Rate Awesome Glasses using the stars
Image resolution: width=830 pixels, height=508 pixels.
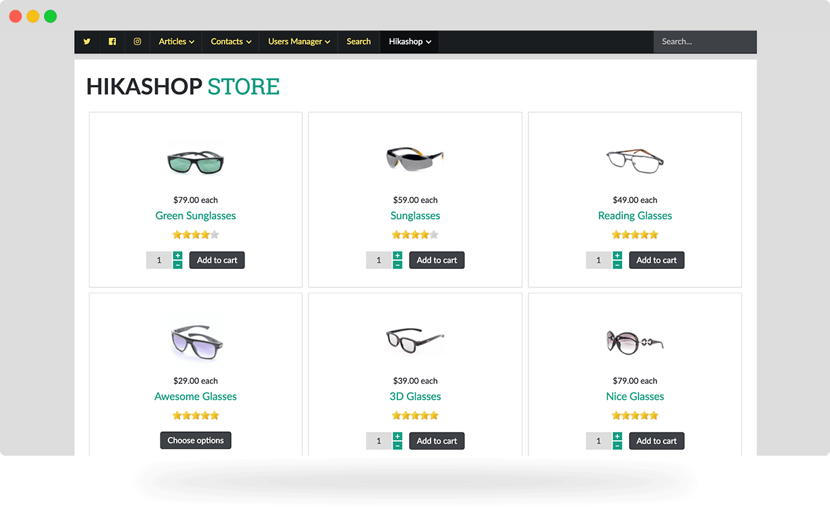tap(196, 416)
